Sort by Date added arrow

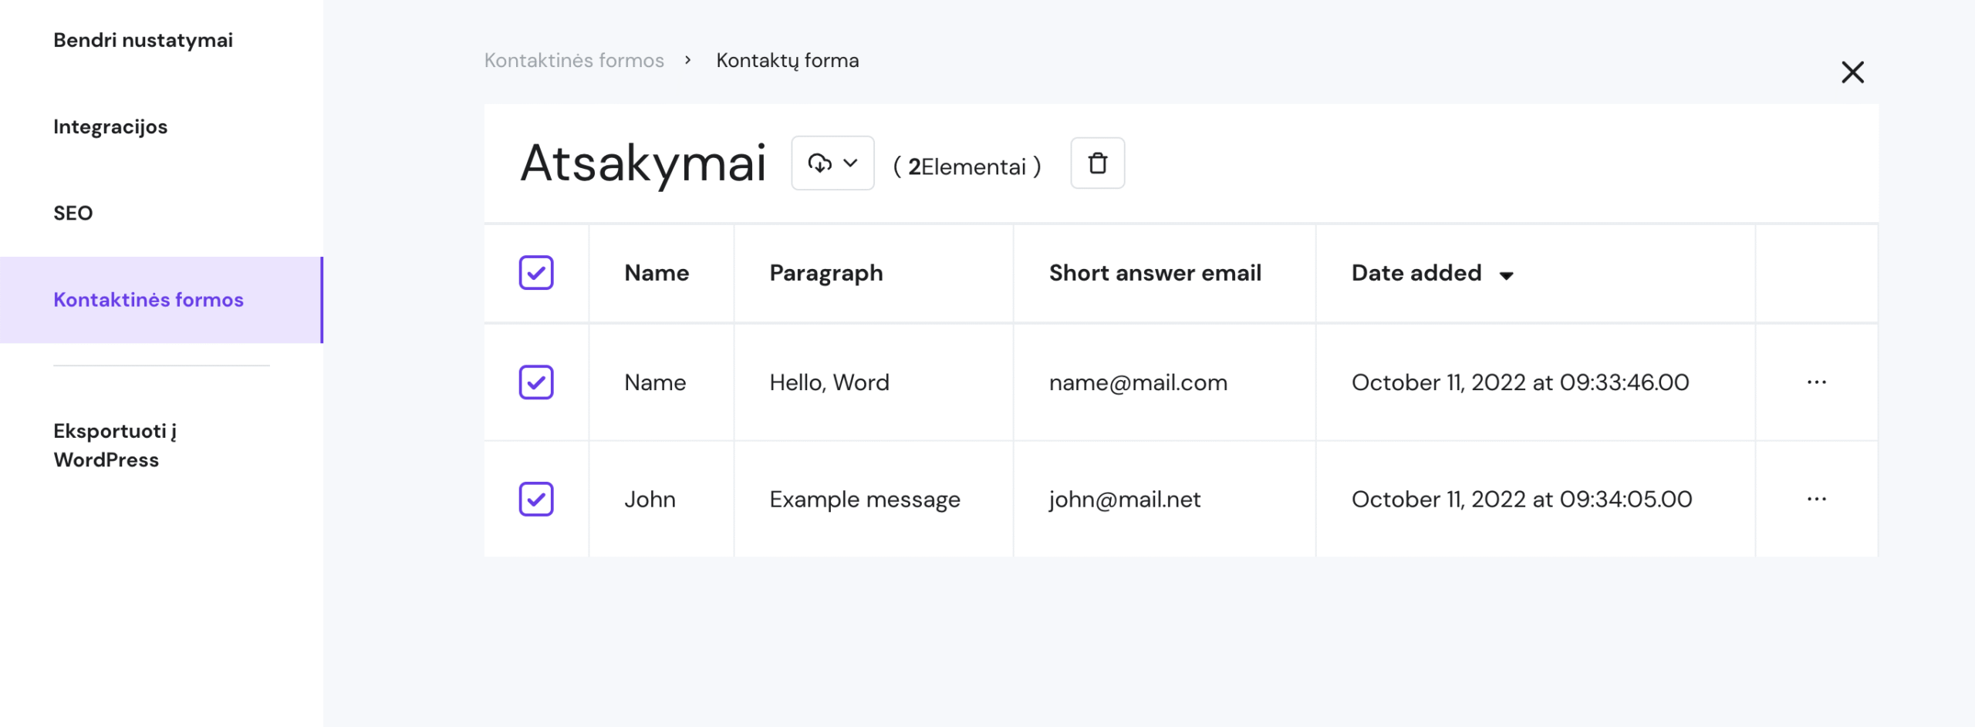click(1506, 275)
